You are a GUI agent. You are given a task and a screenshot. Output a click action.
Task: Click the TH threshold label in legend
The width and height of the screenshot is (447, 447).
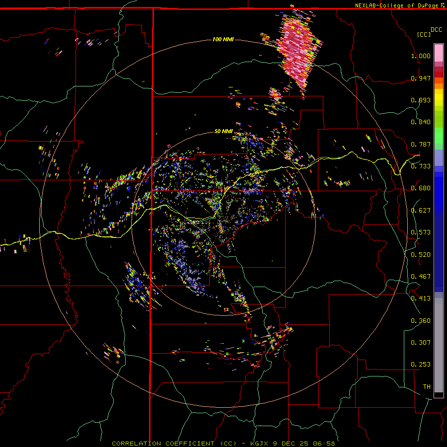(427, 387)
